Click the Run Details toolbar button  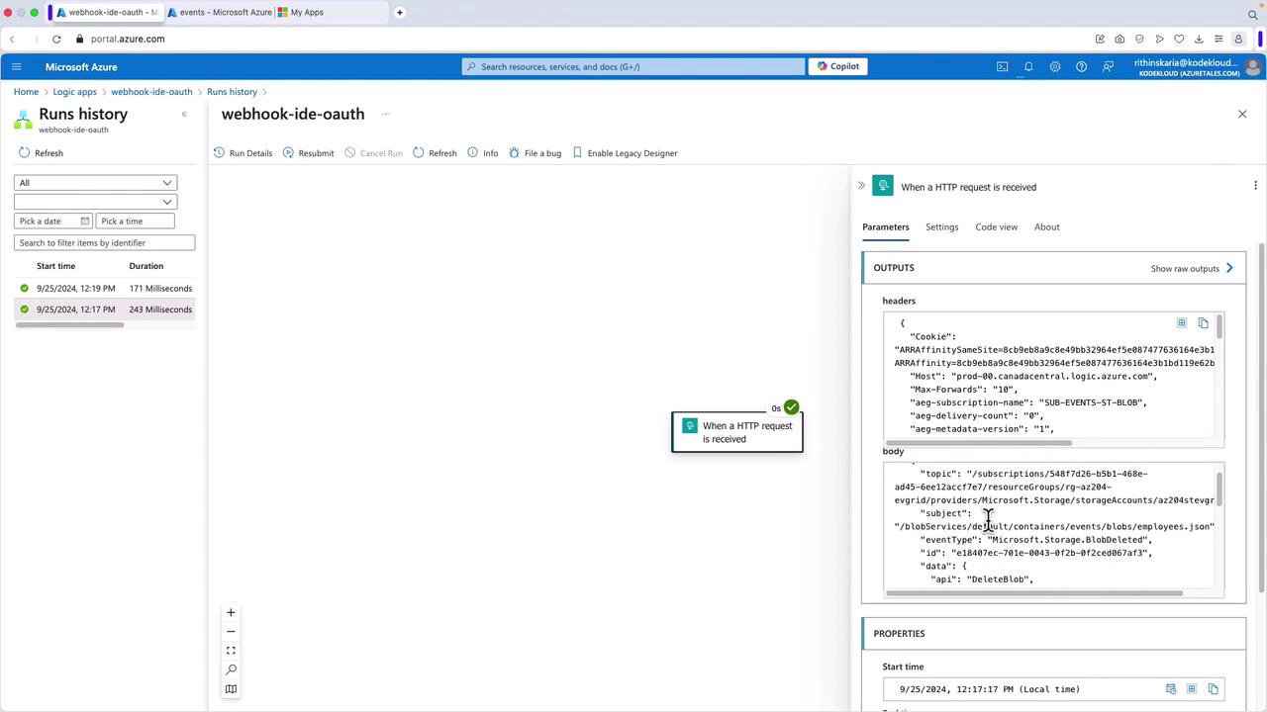[243, 153]
